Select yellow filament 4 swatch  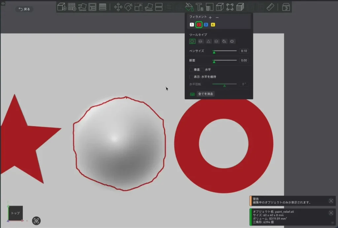click(x=213, y=24)
